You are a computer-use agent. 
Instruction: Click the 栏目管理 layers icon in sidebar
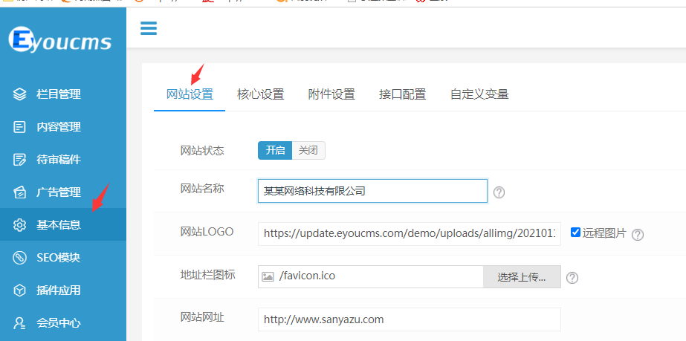click(20, 94)
